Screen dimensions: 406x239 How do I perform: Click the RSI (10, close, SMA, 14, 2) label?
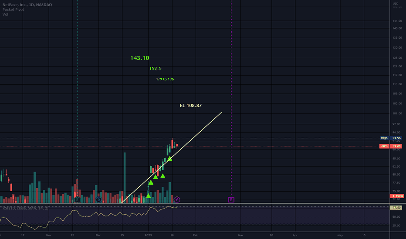(x=25, y=208)
